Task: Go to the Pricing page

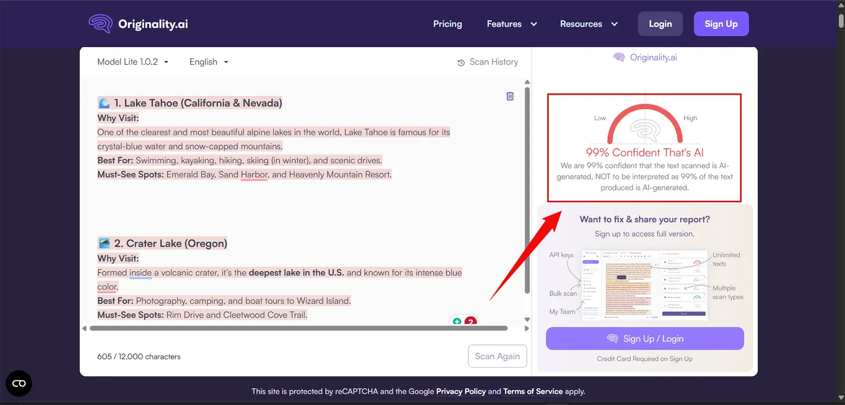Action: tap(447, 24)
